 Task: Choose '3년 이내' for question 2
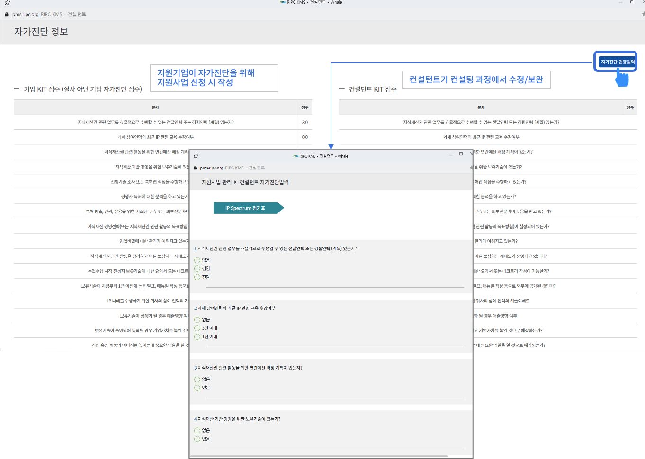click(x=197, y=328)
